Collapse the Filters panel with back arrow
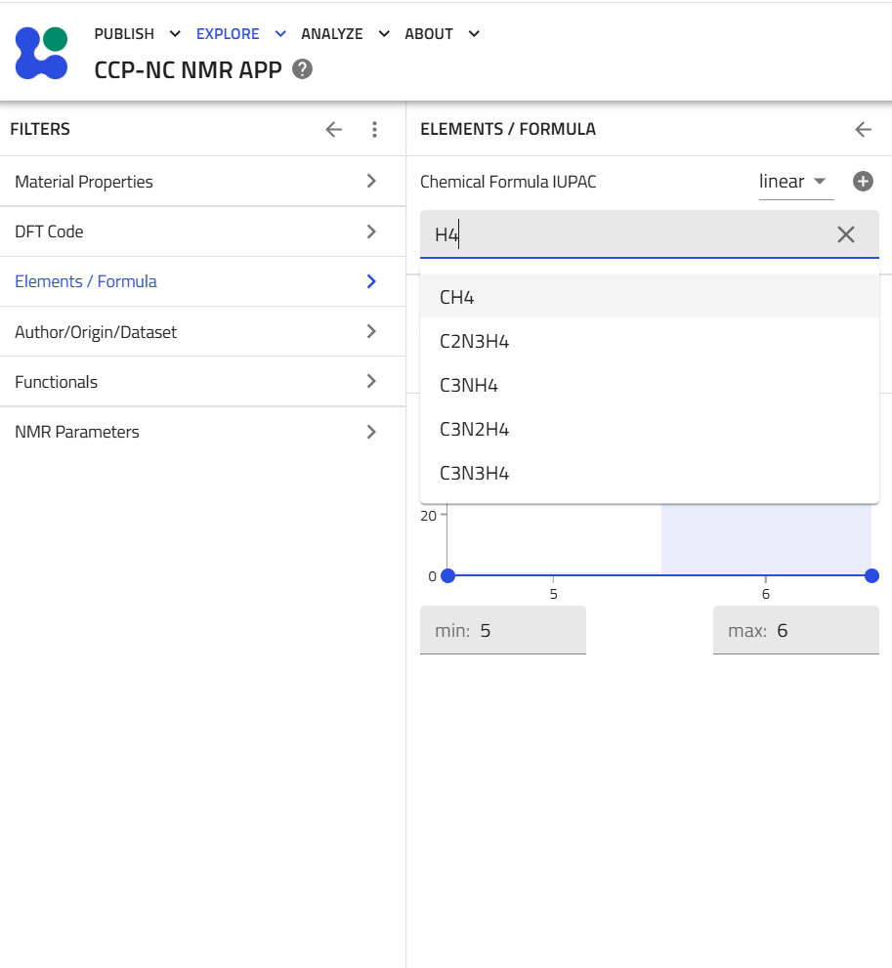 click(333, 129)
